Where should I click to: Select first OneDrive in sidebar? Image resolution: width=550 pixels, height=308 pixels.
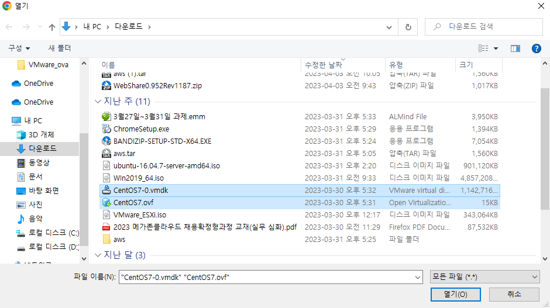click(32, 84)
